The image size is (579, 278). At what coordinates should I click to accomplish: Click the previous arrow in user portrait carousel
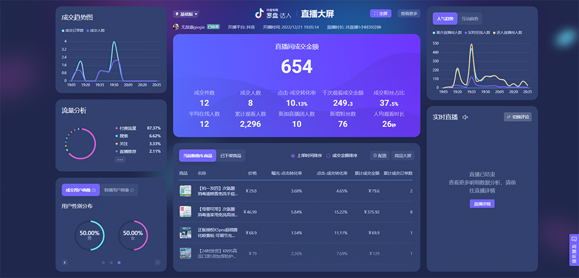click(65, 262)
